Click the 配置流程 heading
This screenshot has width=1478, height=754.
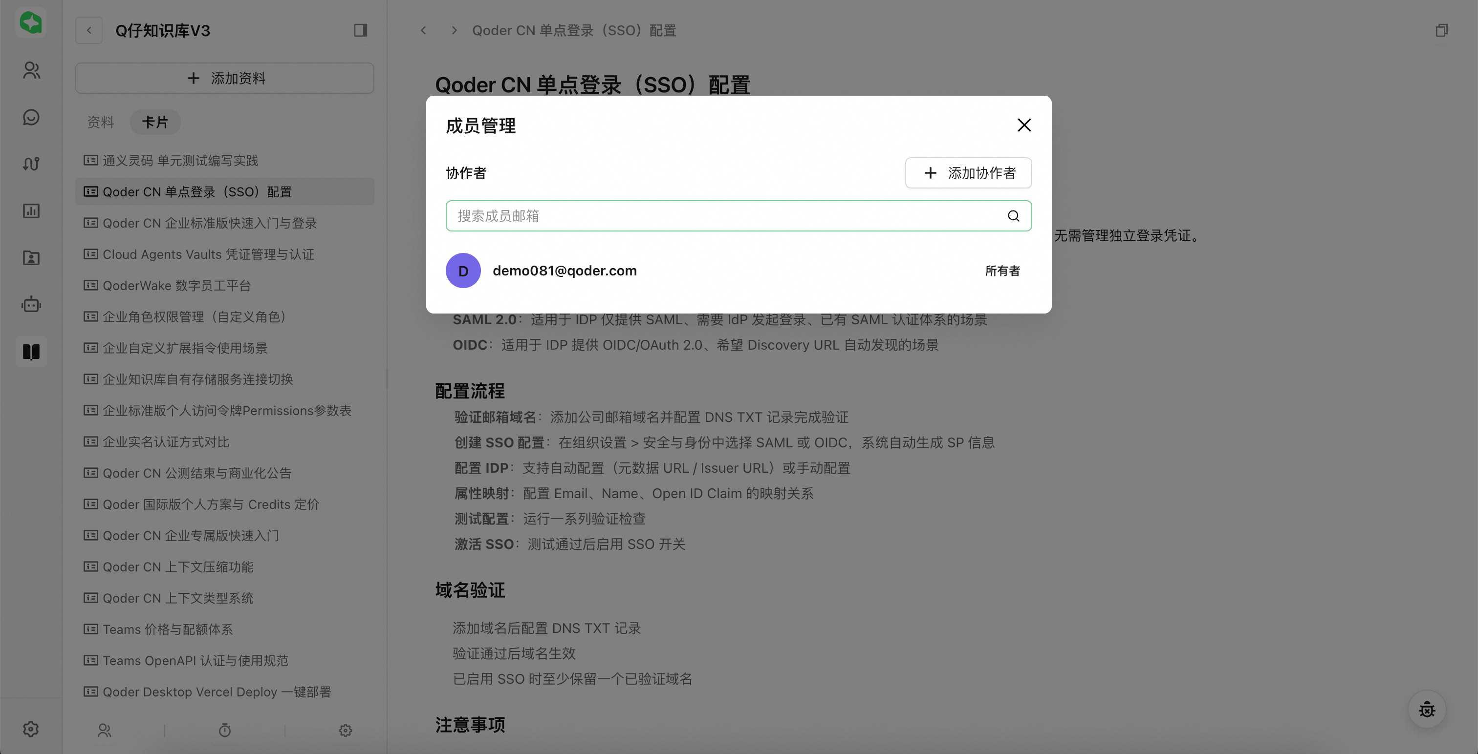470,391
